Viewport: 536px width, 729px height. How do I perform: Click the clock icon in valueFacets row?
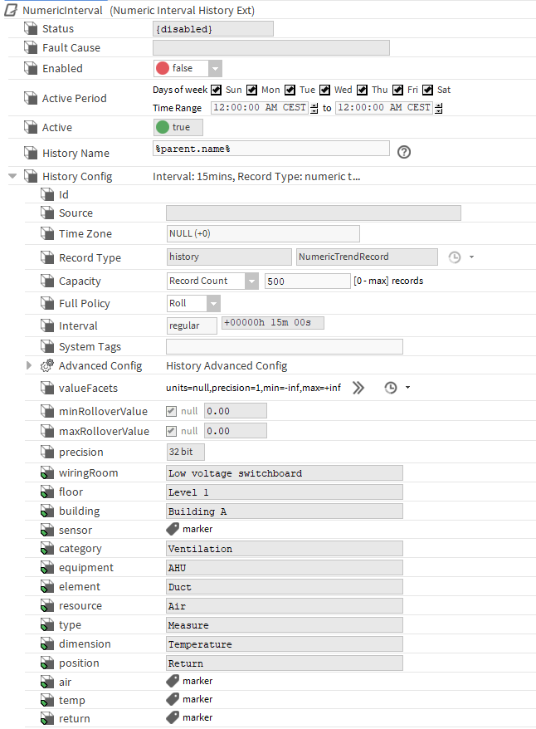[x=391, y=388]
